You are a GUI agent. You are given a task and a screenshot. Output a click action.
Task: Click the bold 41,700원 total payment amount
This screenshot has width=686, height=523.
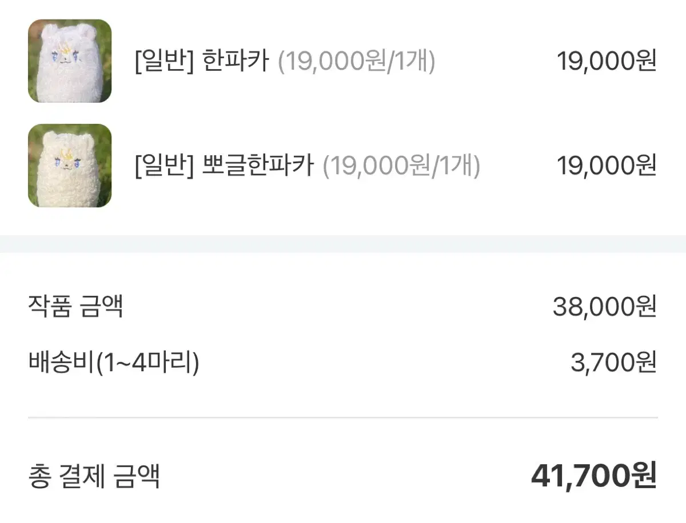pyautogui.click(x=595, y=476)
